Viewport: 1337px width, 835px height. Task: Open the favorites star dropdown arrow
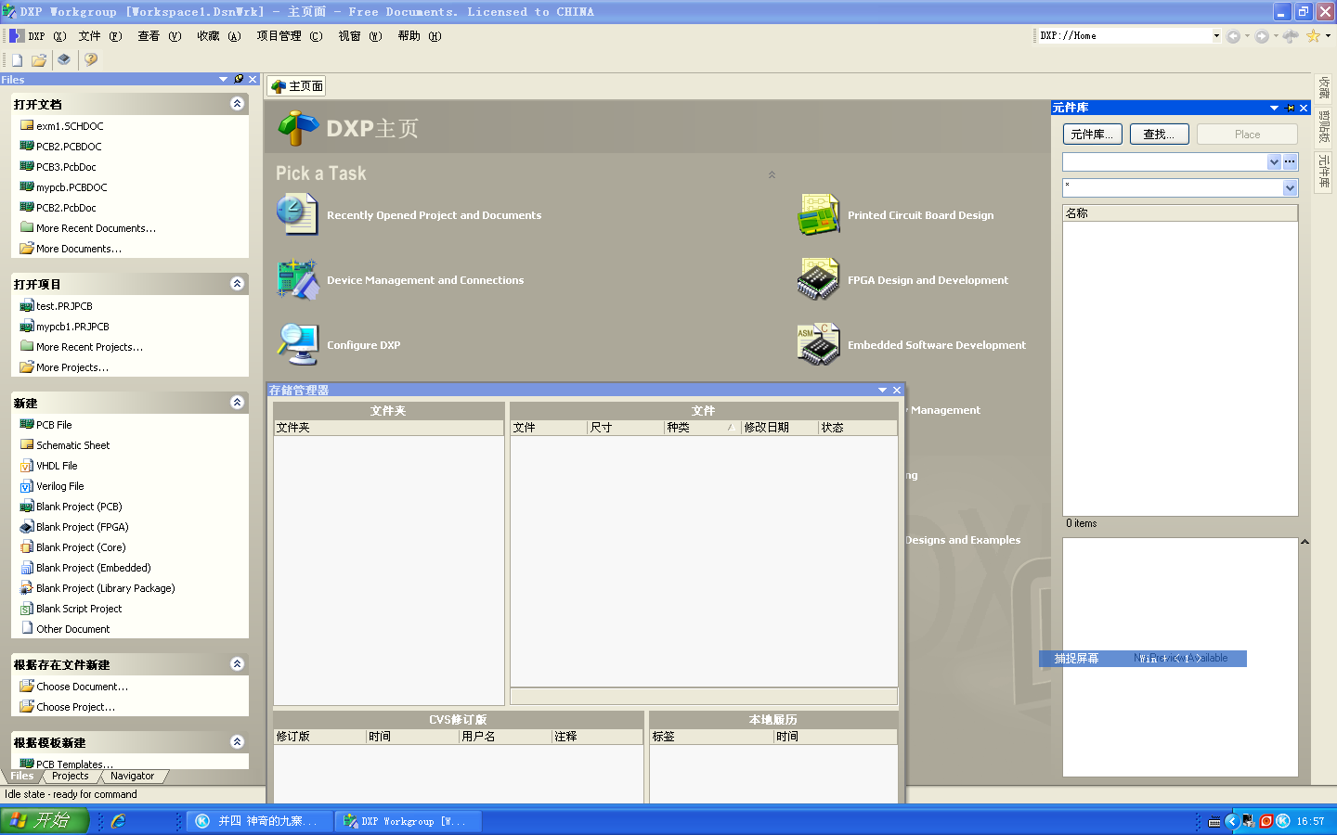1328,36
